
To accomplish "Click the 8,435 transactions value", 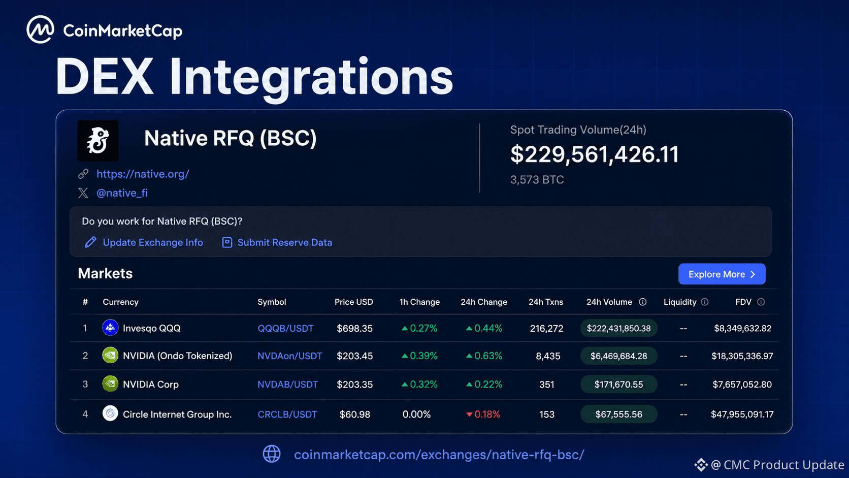I will pos(548,356).
